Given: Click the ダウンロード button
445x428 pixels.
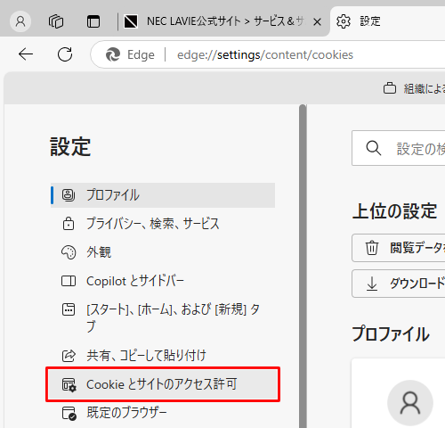Looking at the screenshot, I should (x=399, y=284).
